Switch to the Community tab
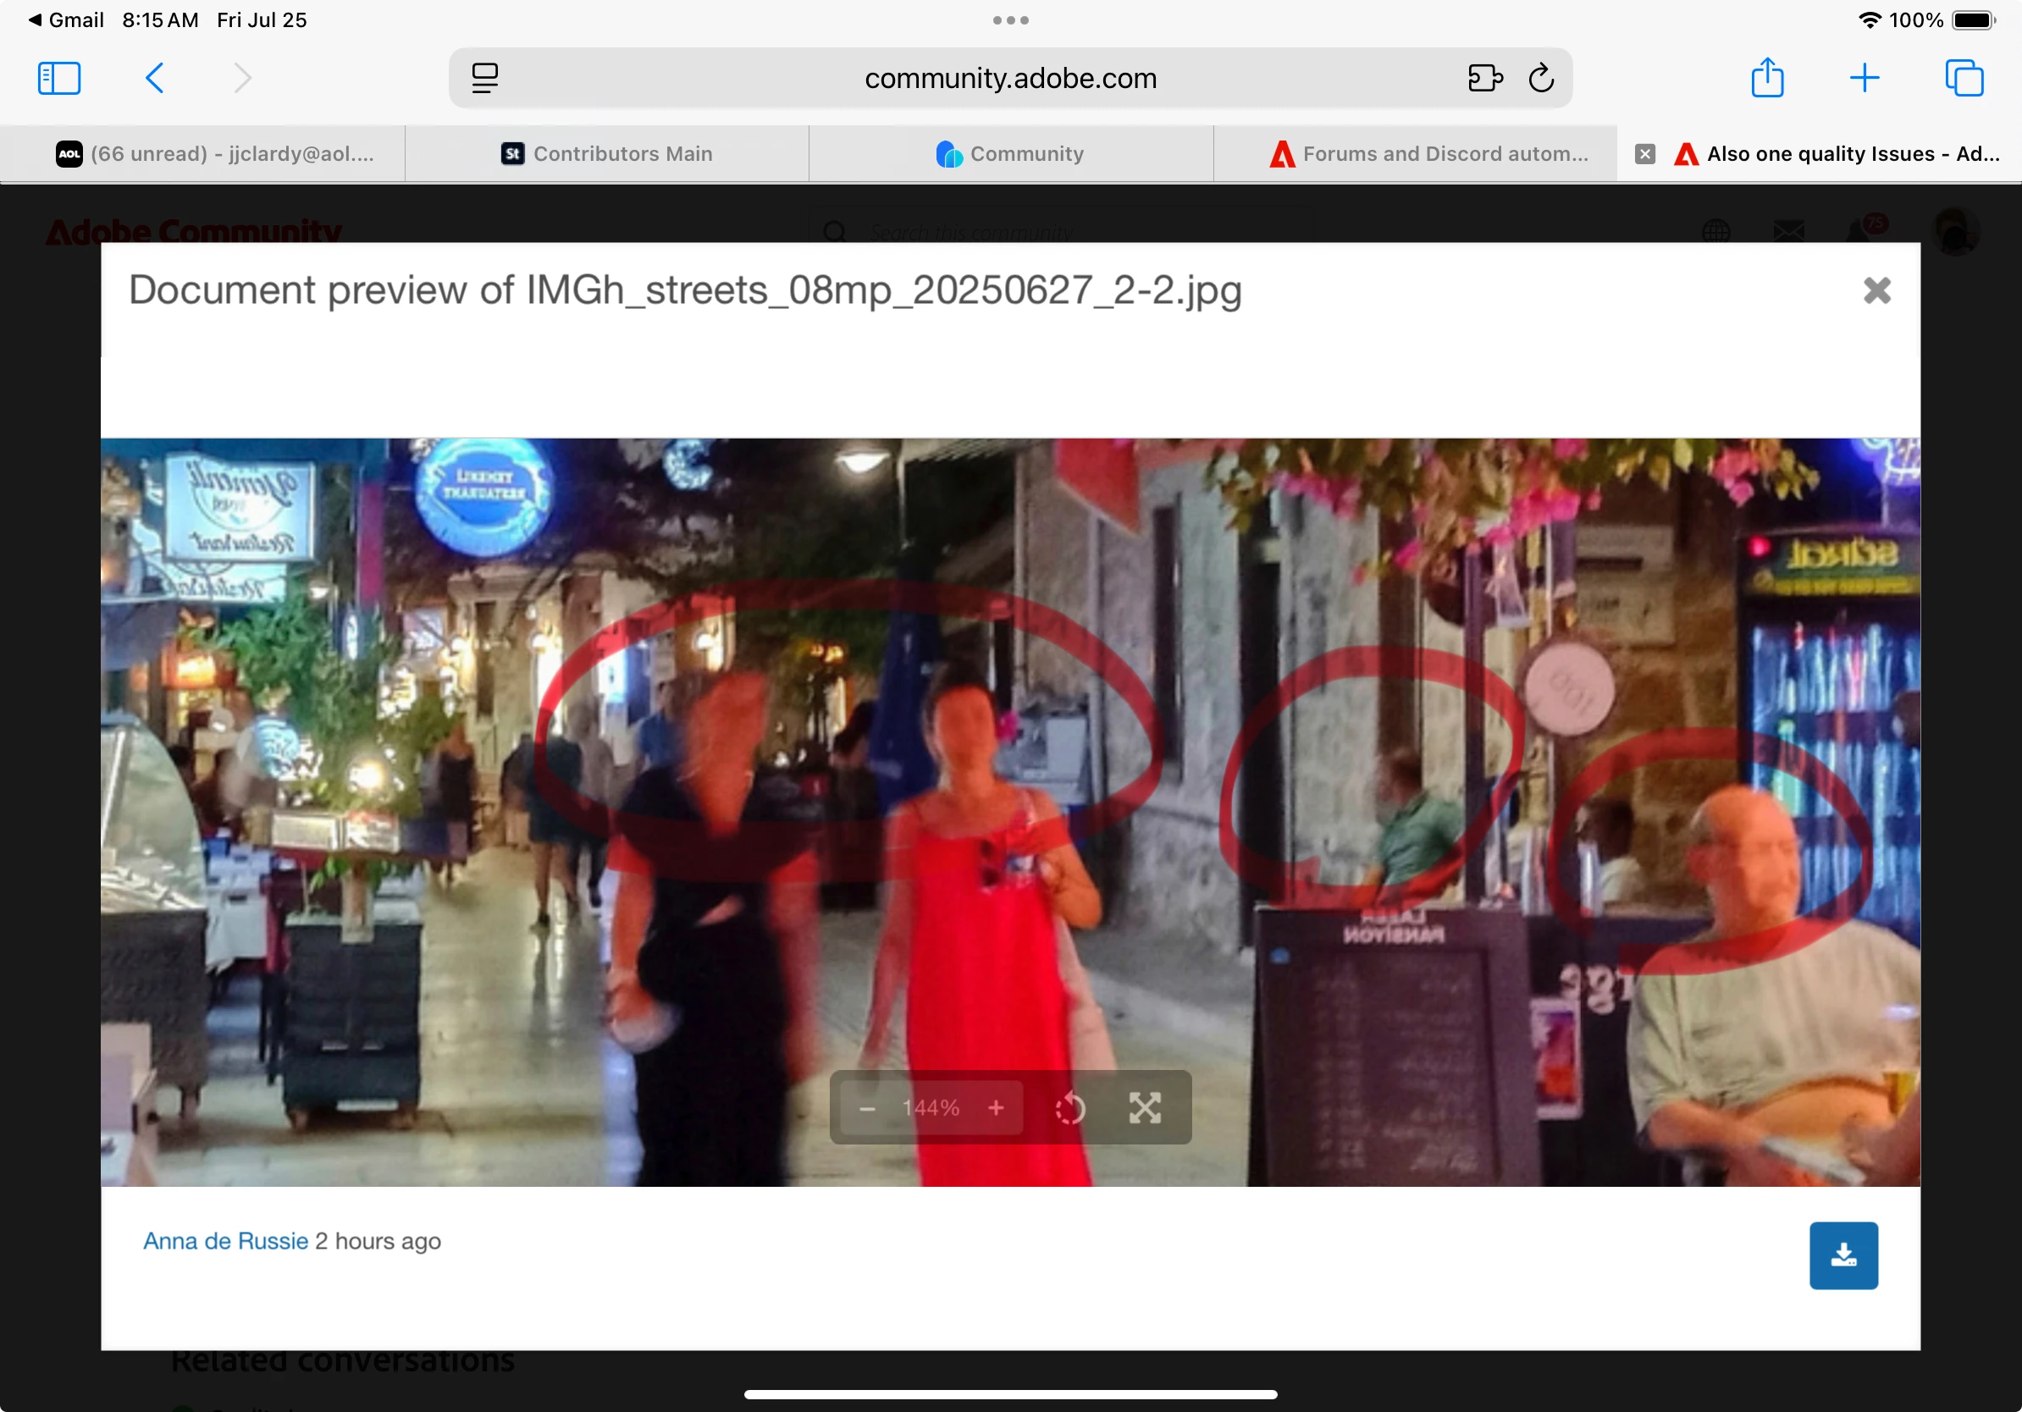 coord(1010,154)
